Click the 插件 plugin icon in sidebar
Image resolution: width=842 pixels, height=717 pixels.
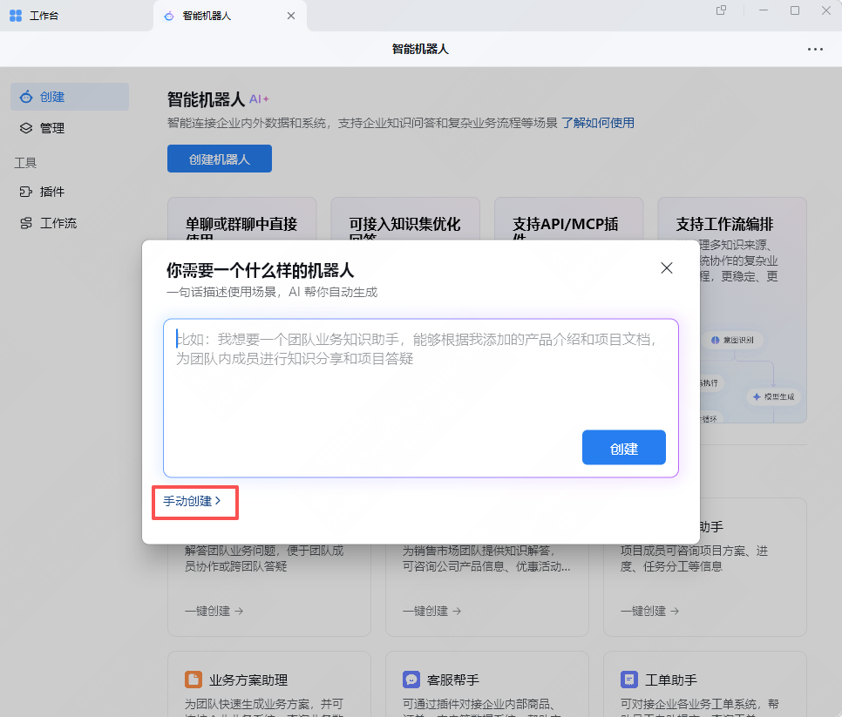click(26, 192)
